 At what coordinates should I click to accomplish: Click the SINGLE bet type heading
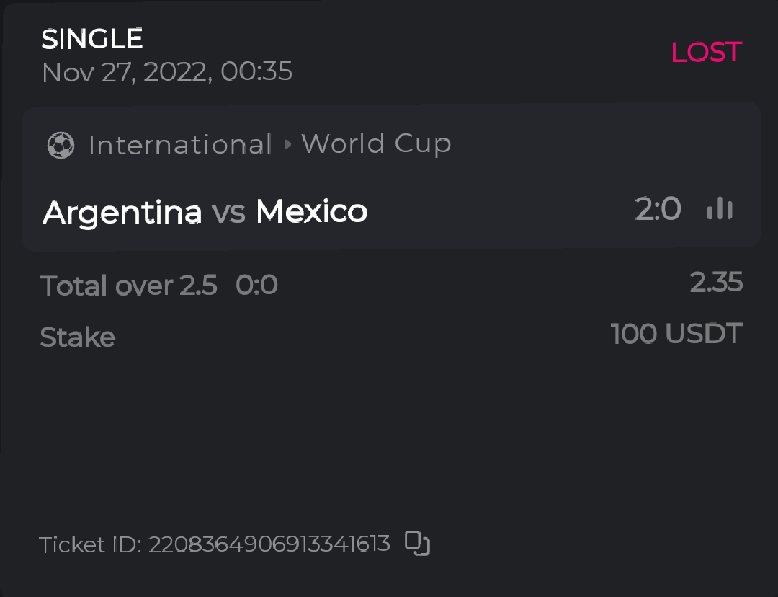[x=92, y=39]
